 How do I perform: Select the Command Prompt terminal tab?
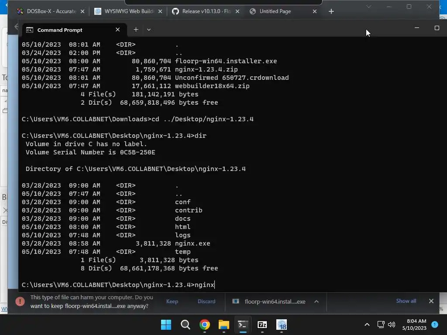point(74,30)
